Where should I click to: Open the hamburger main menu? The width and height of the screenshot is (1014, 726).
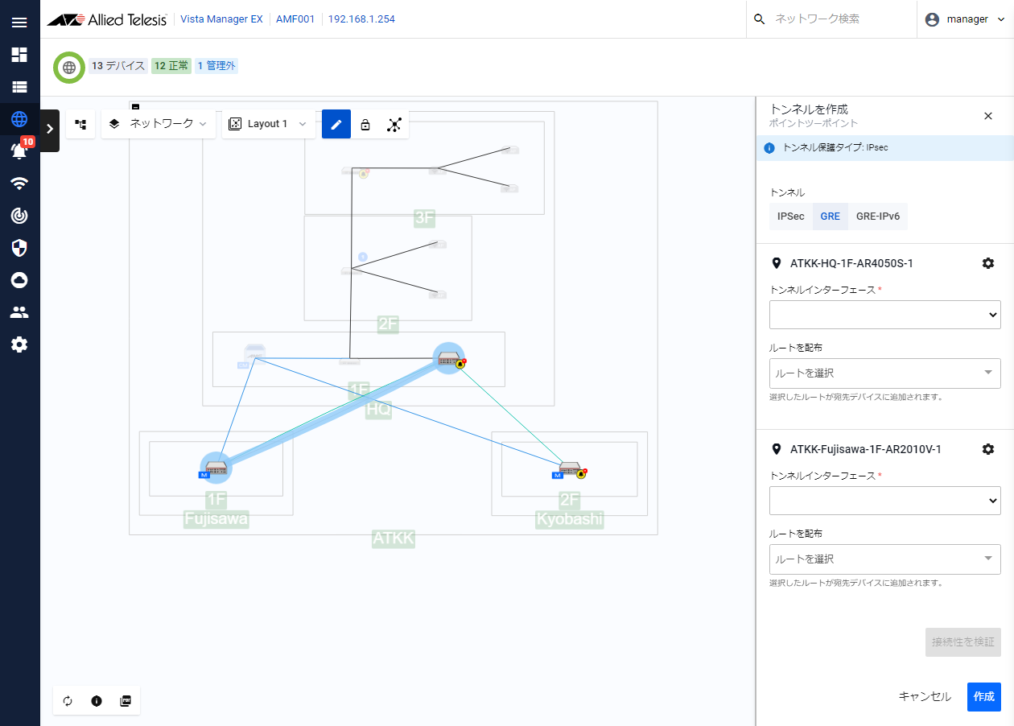click(x=19, y=23)
